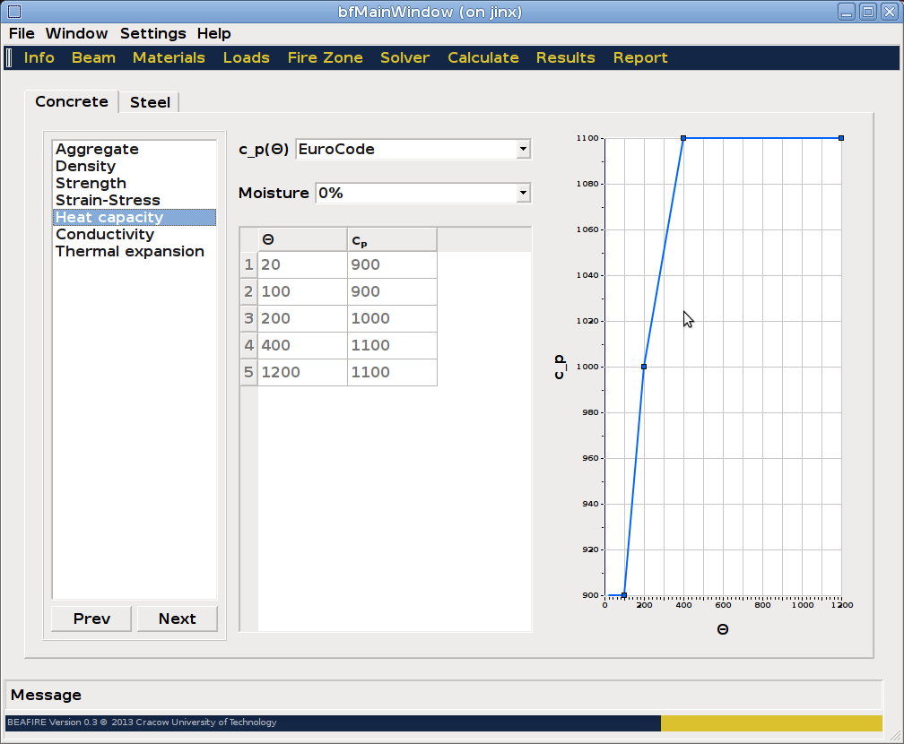Click the Θ column header

(x=302, y=239)
